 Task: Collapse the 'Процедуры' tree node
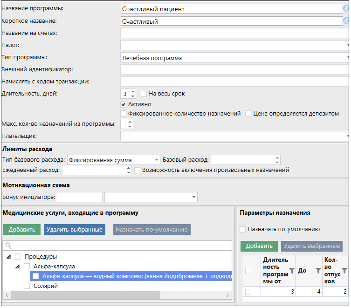click(8, 257)
